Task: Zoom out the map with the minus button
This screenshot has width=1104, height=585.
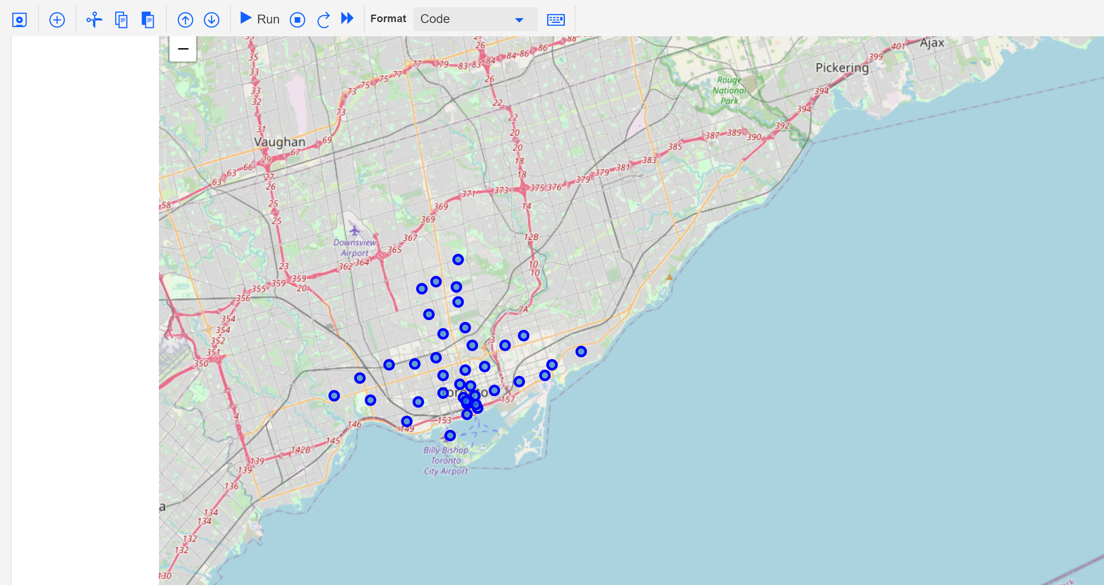Action: [x=183, y=49]
